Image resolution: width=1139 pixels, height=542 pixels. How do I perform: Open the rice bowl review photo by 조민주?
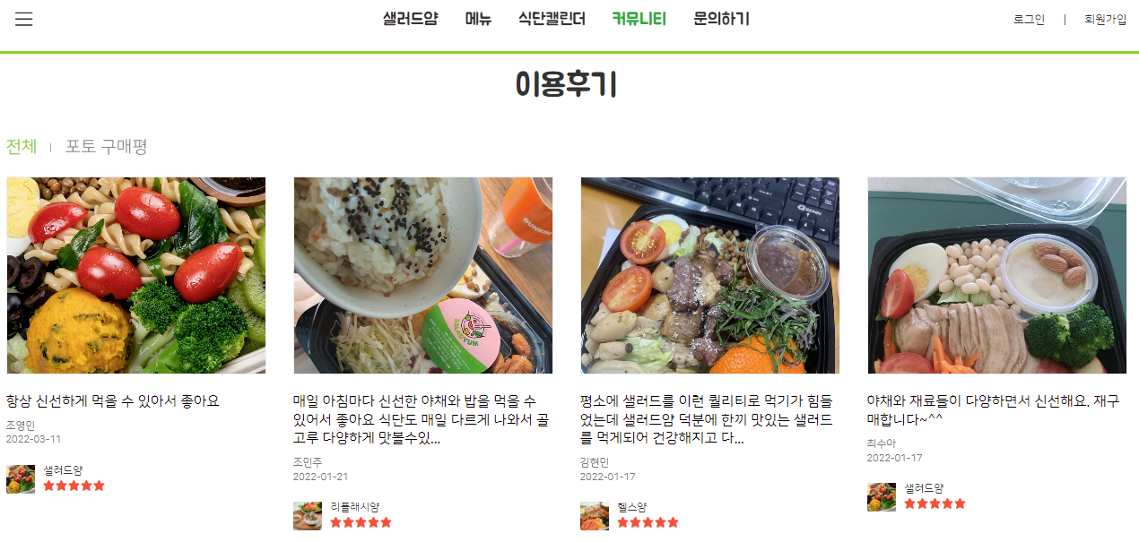pos(423,275)
